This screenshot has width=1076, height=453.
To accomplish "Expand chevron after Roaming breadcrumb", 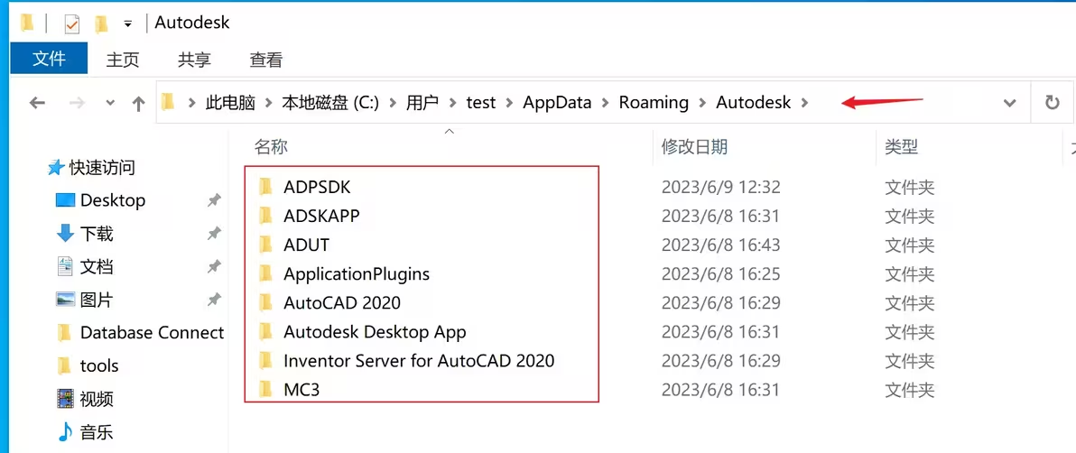I will pos(702,103).
